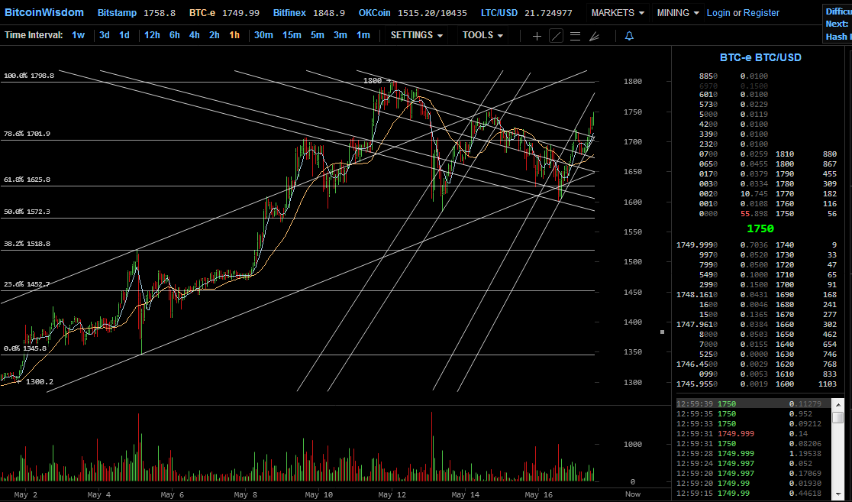Screen dimensions: 852x502
Task: Switch chart to 1m interval
Action: click(363, 35)
